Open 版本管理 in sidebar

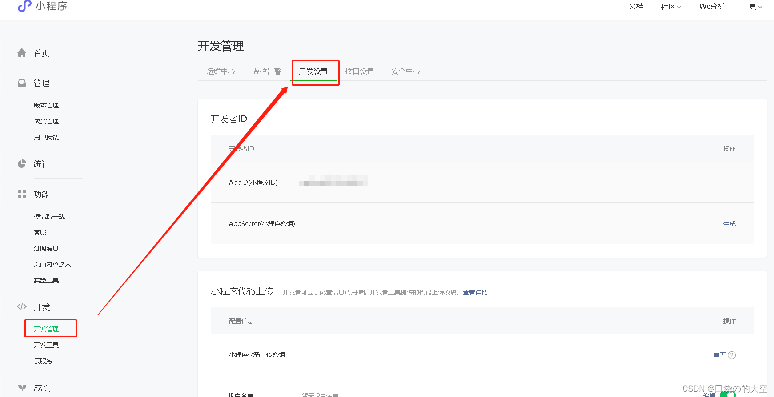coord(46,105)
